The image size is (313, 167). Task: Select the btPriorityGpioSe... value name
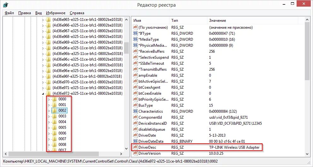click(153, 99)
